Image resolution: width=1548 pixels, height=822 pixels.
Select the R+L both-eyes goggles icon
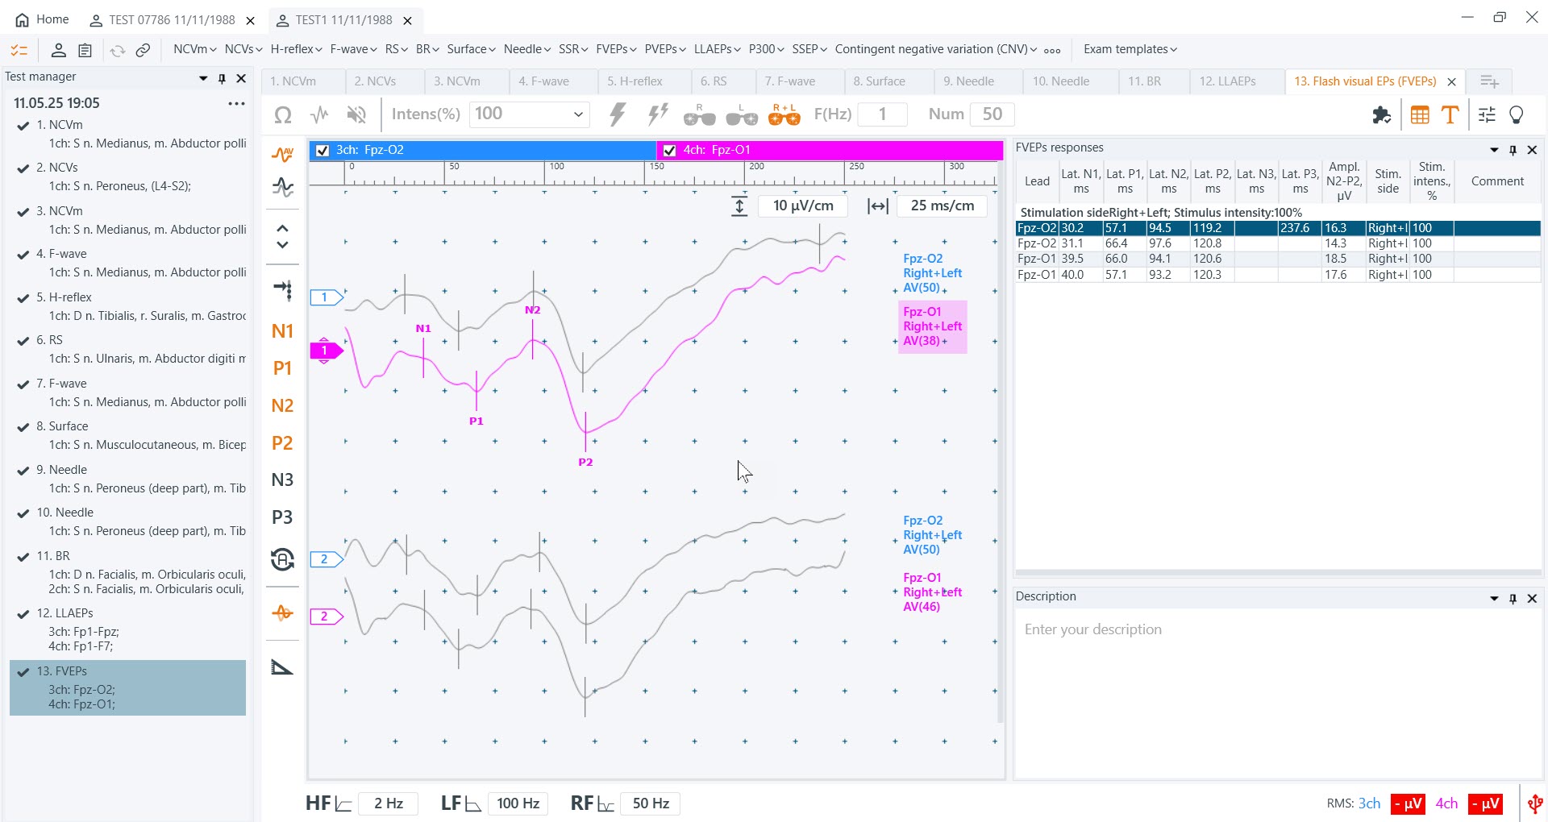[784, 115]
